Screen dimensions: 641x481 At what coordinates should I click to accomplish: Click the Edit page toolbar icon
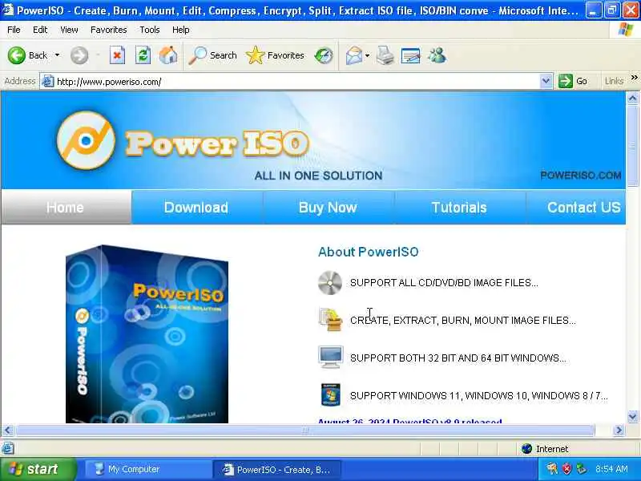tap(411, 55)
